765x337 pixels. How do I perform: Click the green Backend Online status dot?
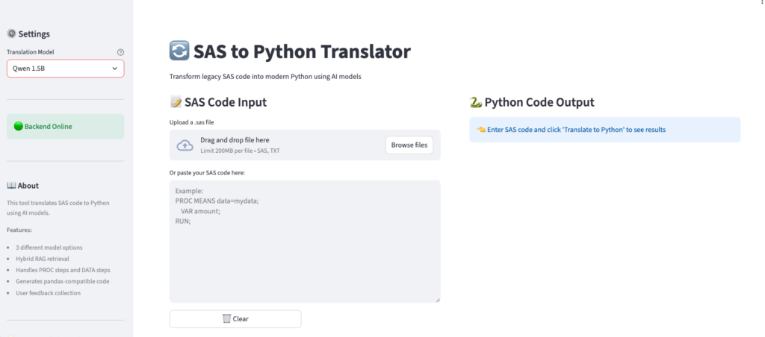19,127
